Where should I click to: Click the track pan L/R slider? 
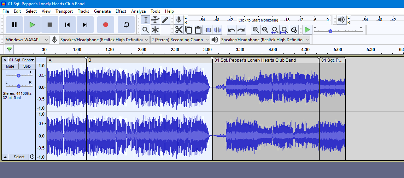pos(18,86)
